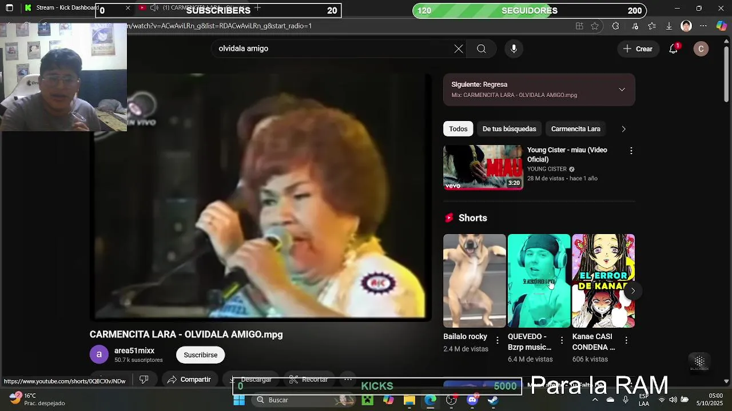Open Windows Start menu
This screenshot has width=732, height=411.
point(239,400)
